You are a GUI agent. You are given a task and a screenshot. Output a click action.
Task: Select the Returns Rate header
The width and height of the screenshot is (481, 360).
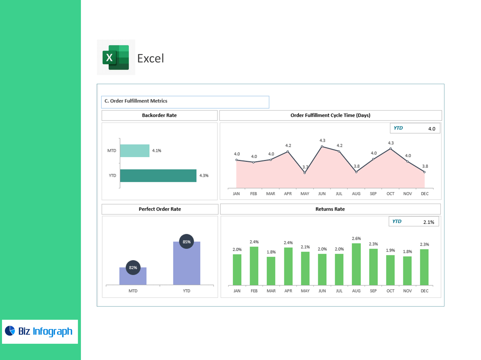(x=330, y=209)
